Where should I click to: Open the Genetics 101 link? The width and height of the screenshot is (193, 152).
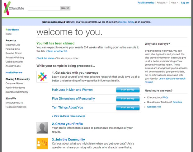coord(154,107)
